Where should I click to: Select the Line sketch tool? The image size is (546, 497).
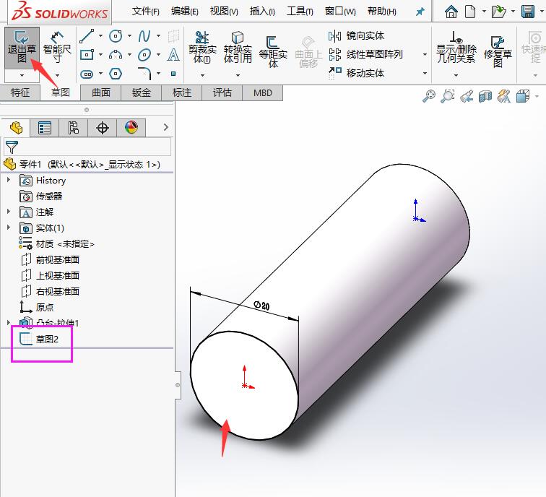pos(87,36)
